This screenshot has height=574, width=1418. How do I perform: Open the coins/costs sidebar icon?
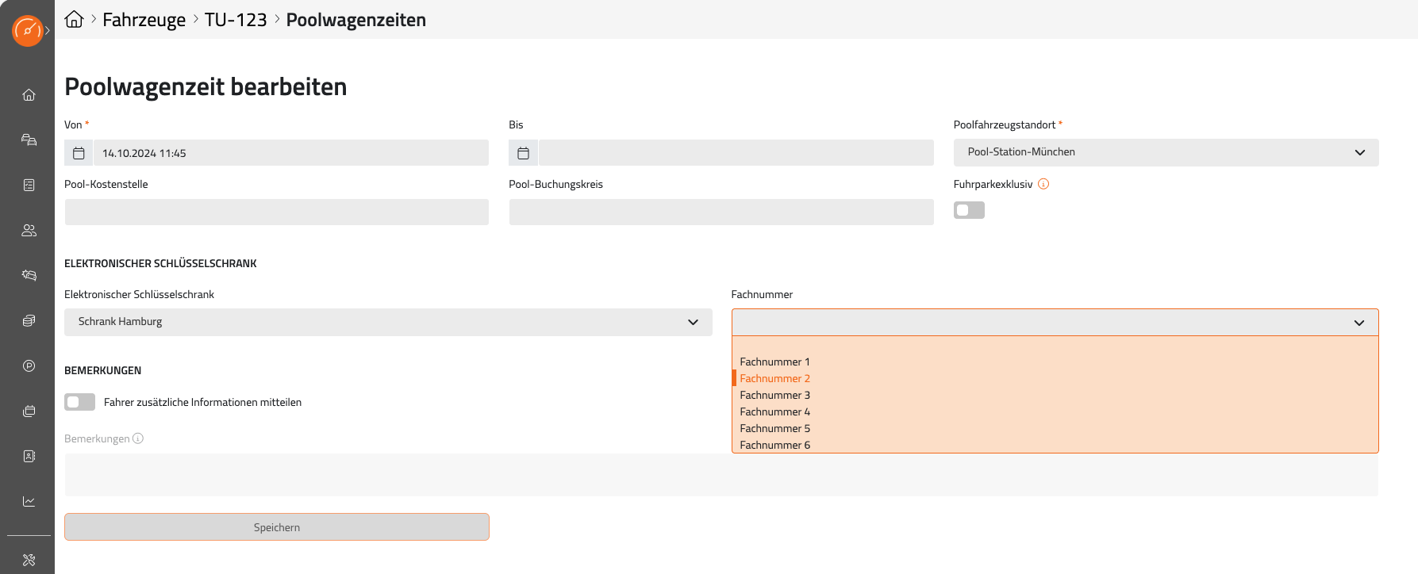[29, 321]
